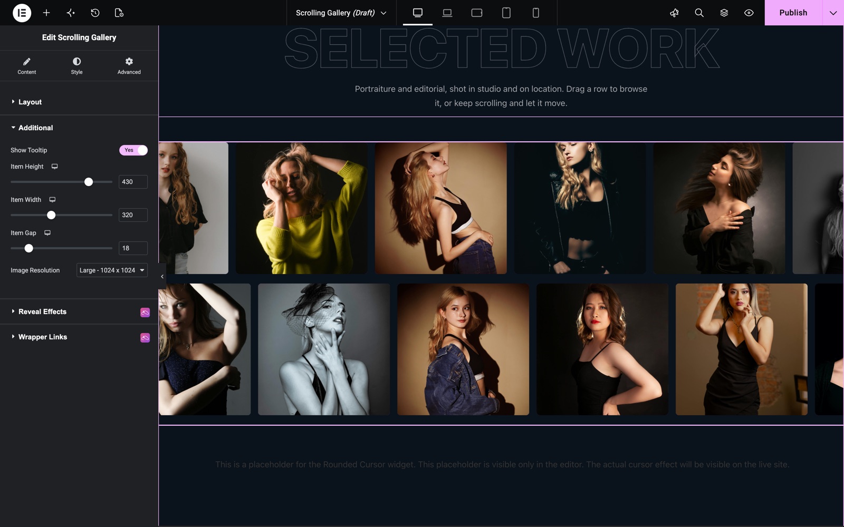Expand the Layout section

click(x=79, y=102)
